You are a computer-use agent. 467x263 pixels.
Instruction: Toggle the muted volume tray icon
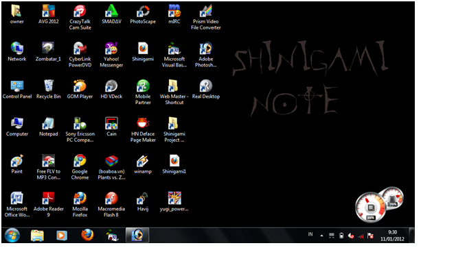[x=351, y=236]
